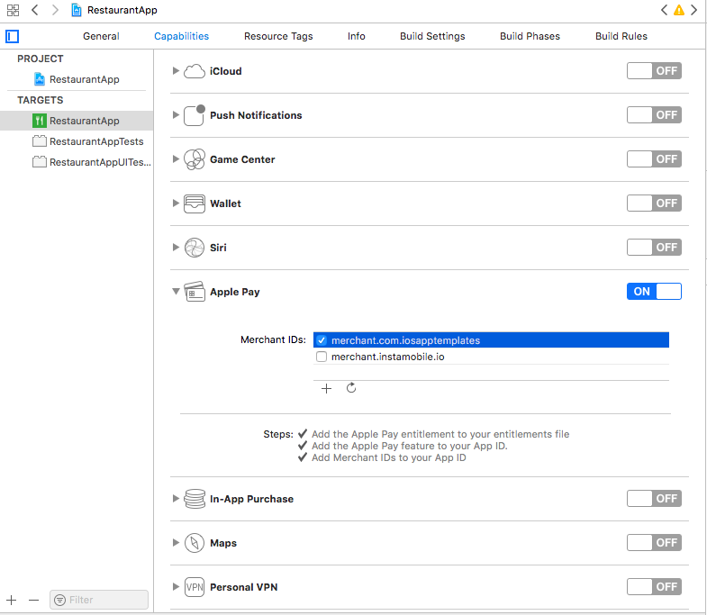Open the Build Phases tab
The image size is (707, 615).
coord(530,36)
